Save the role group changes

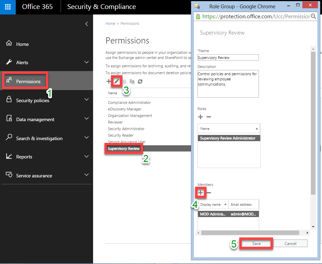point(256,243)
